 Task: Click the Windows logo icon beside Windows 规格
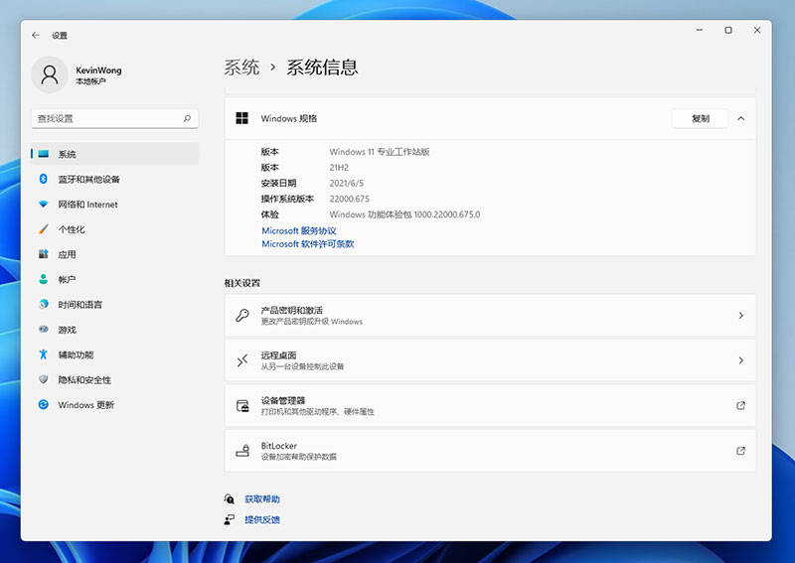click(241, 118)
